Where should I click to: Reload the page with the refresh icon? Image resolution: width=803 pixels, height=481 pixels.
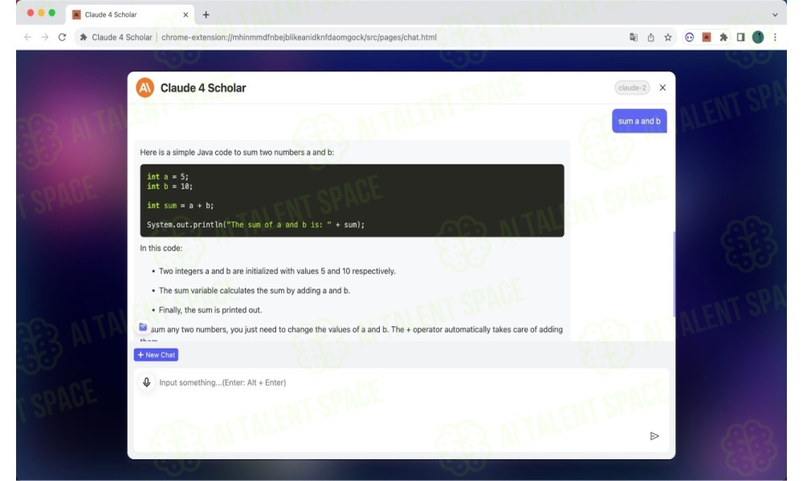[x=63, y=38]
